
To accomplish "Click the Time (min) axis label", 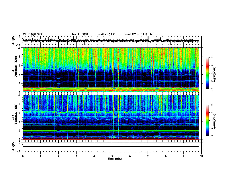I will click(x=115, y=159).
